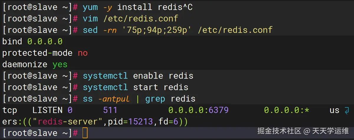
Task: Click the 'yum' command text
Action: point(90,7)
